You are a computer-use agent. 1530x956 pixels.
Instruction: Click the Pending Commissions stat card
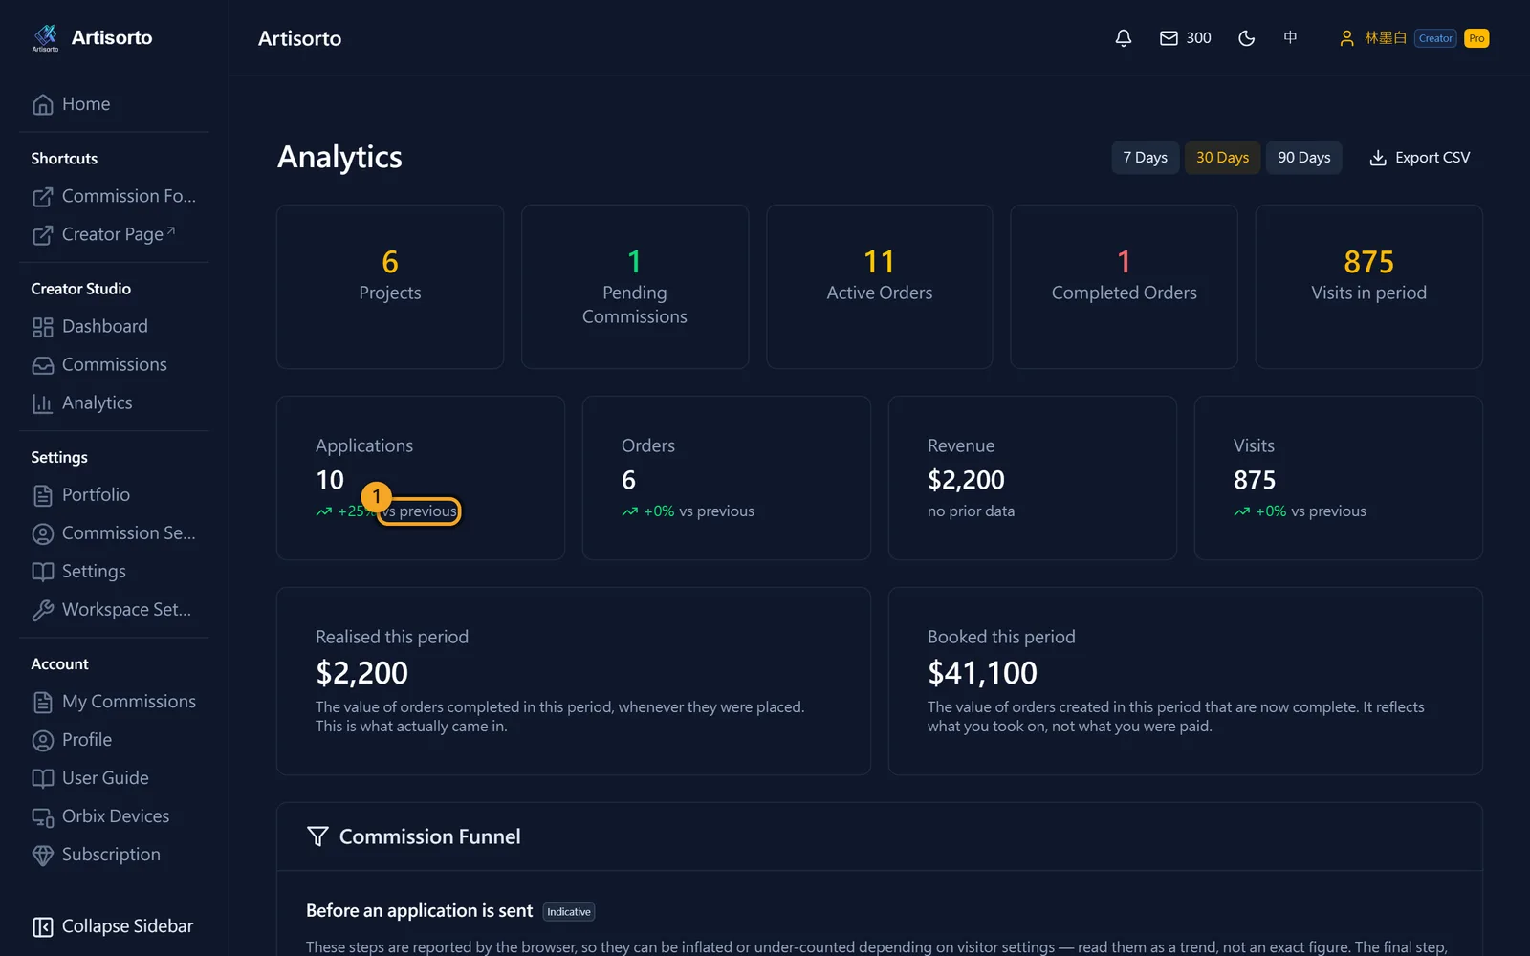click(635, 287)
